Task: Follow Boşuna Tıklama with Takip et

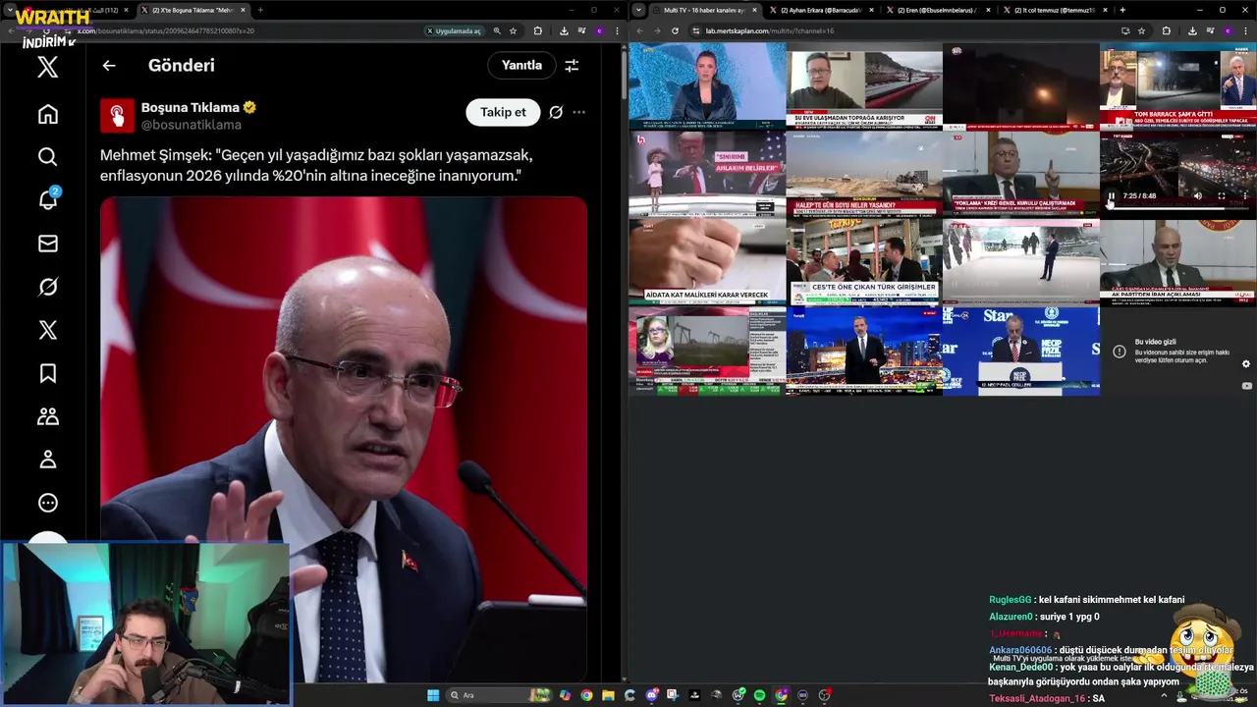Action: (x=503, y=112)
